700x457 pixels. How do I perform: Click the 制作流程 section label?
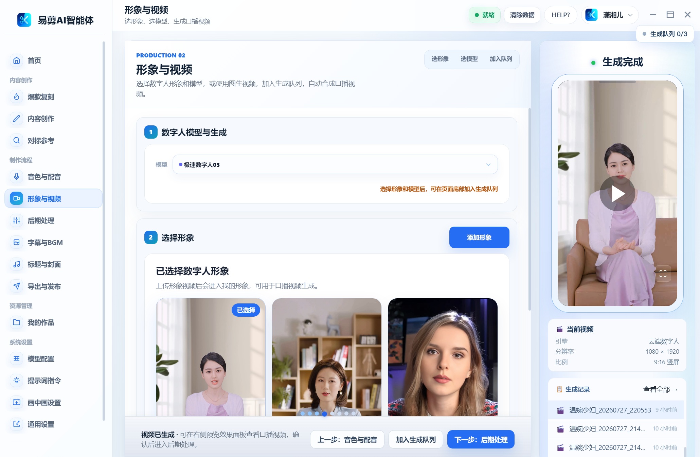tap(21, 160)
